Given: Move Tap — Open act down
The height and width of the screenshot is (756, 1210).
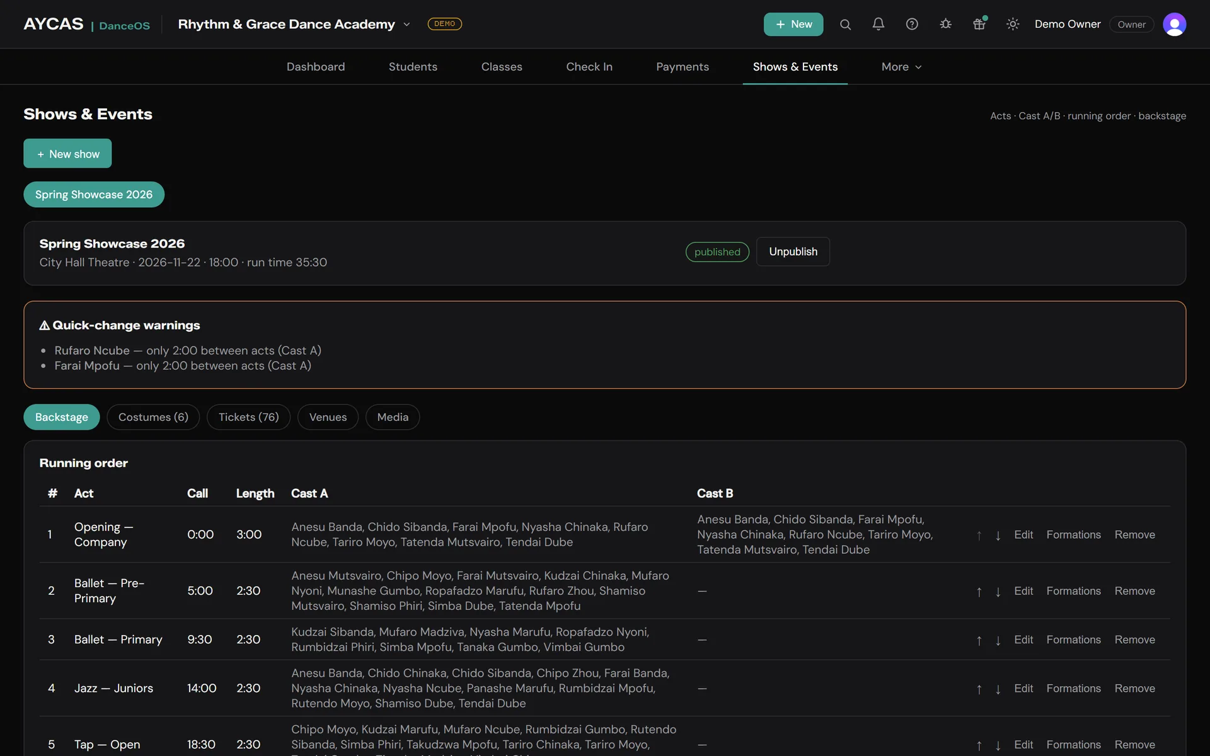Looking at the screenshot, I should [x=998, y=745].
